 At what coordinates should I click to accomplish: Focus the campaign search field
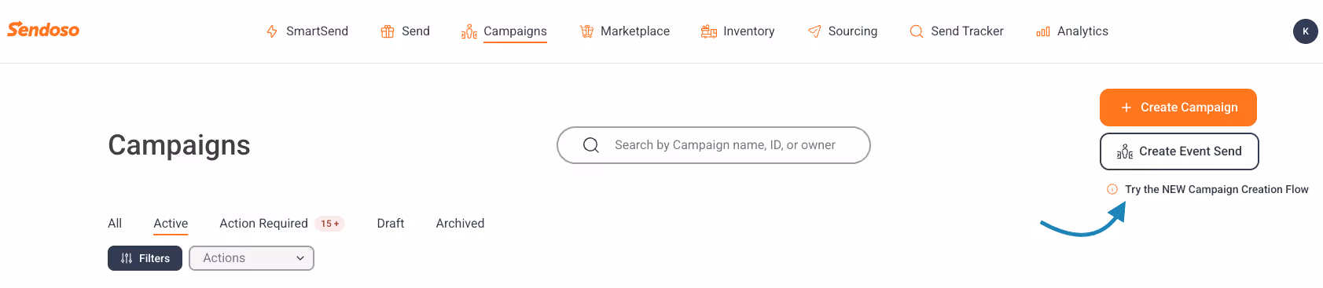[x=714, y=145]
